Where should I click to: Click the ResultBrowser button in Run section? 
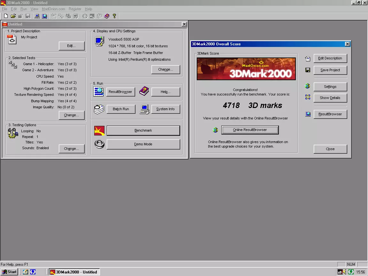(121, 92)
